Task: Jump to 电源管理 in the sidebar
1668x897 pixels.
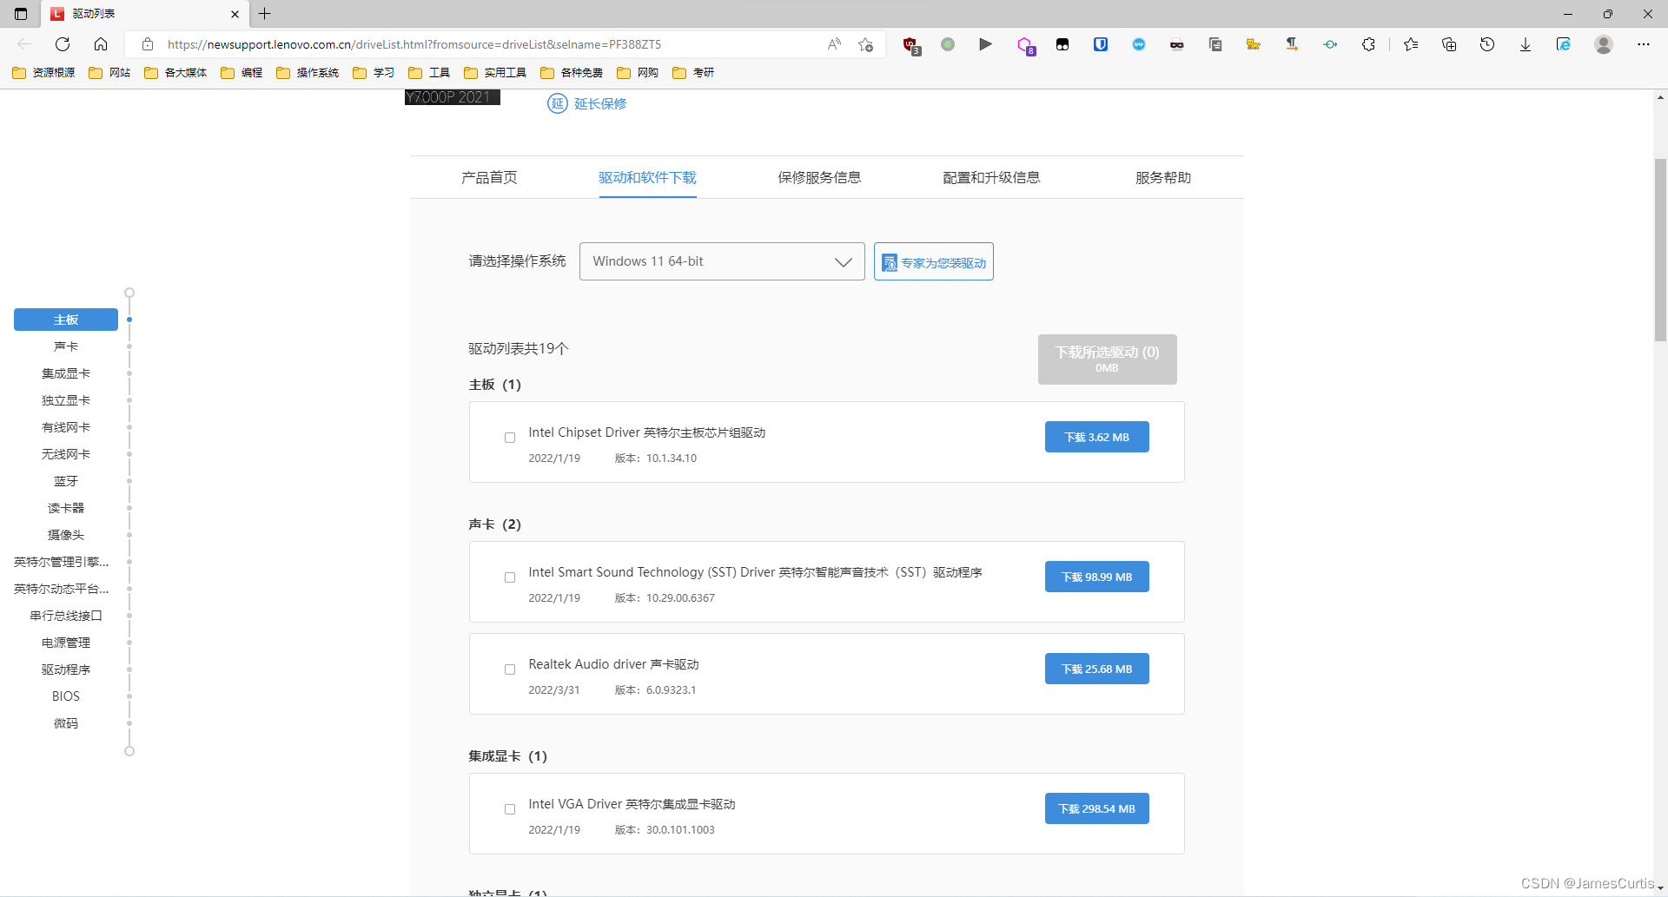Action: pos(66,643)
